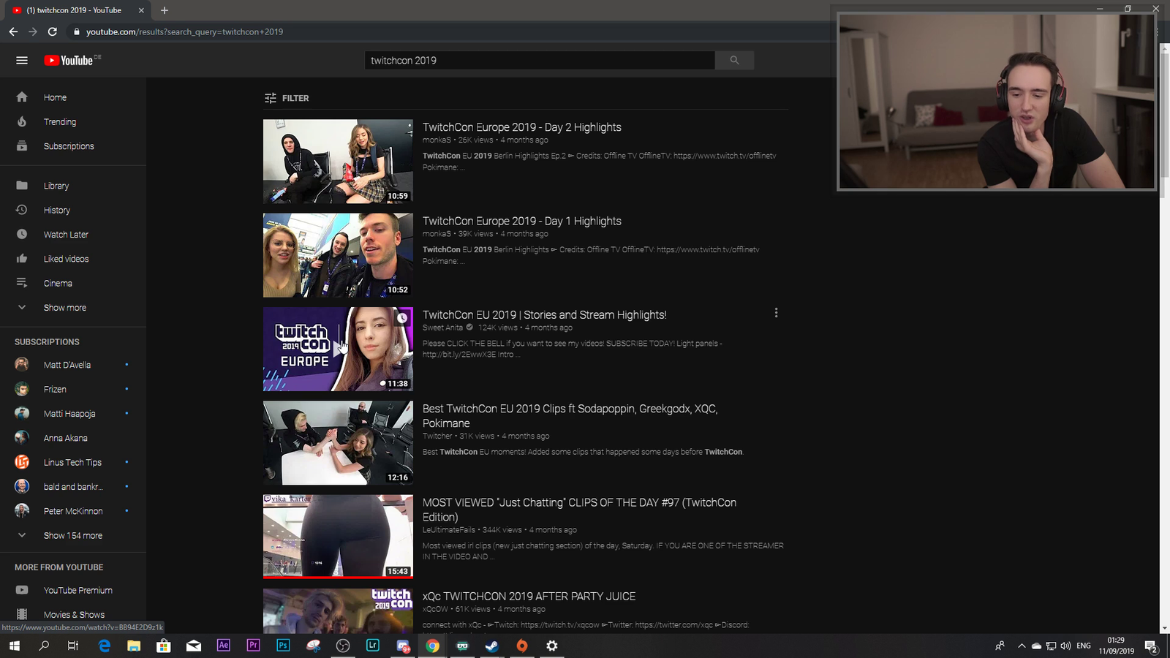Open 'xQc TWITCHCON 2019 AFTER PARTY JUICE' title
1170x658 pixels.
click(529, 597)
